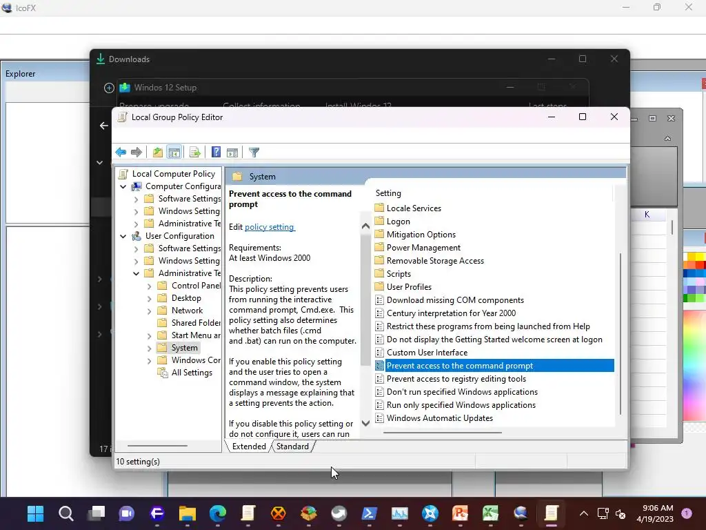
Task: Select the Windows Components tree item
Action: (196, 360)
